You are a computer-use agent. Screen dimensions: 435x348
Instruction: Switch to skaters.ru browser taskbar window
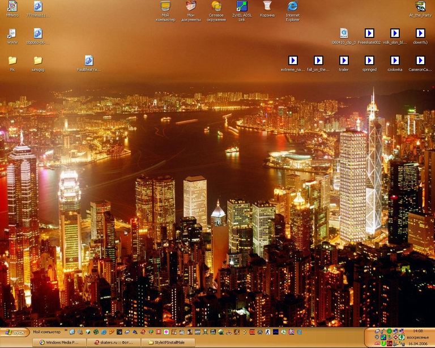(x=112, y=342)
